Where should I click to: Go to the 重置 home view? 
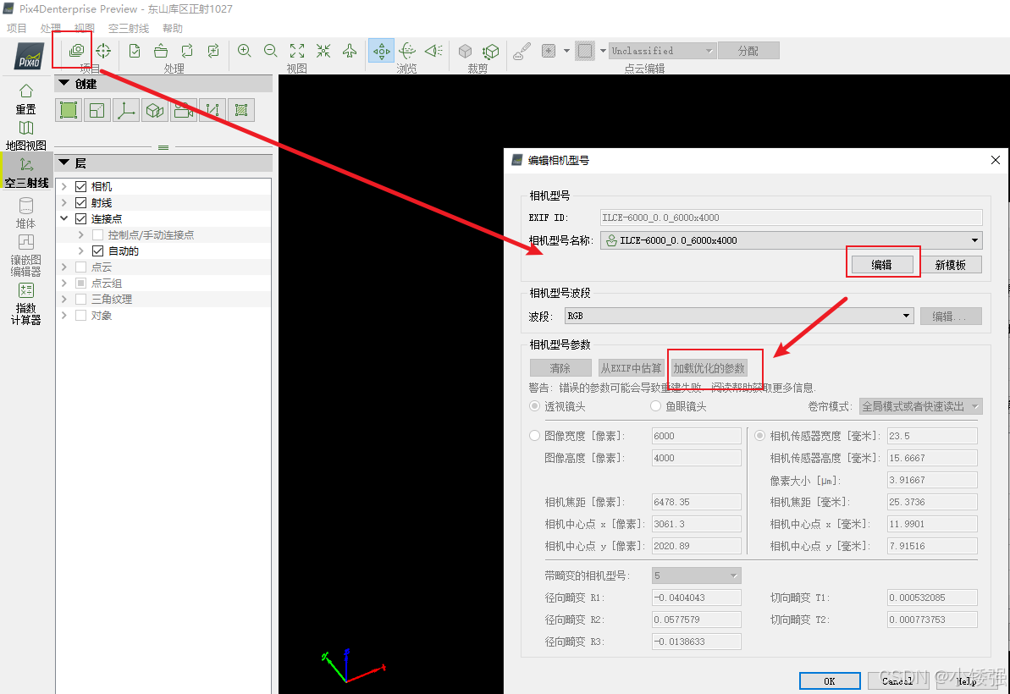coord(25,98)
